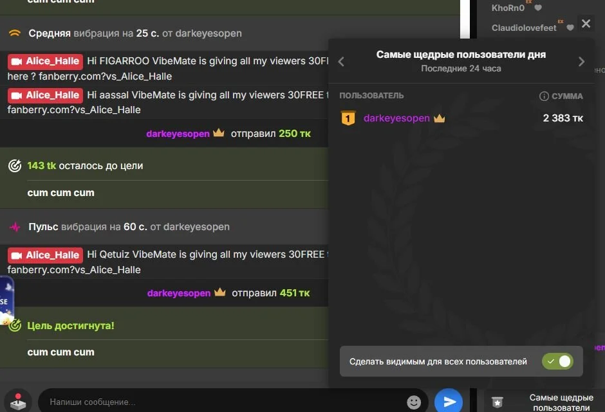Click the target icon beside '143 tk осталось до цели'

[x=15, y=166]
